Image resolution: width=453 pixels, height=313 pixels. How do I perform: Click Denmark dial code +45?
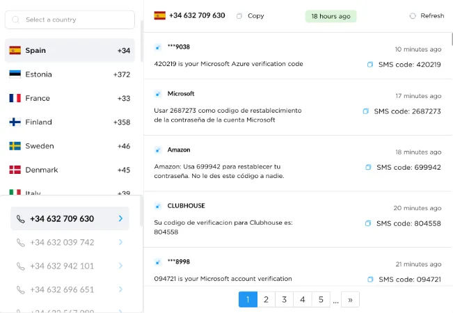(124, 170)
